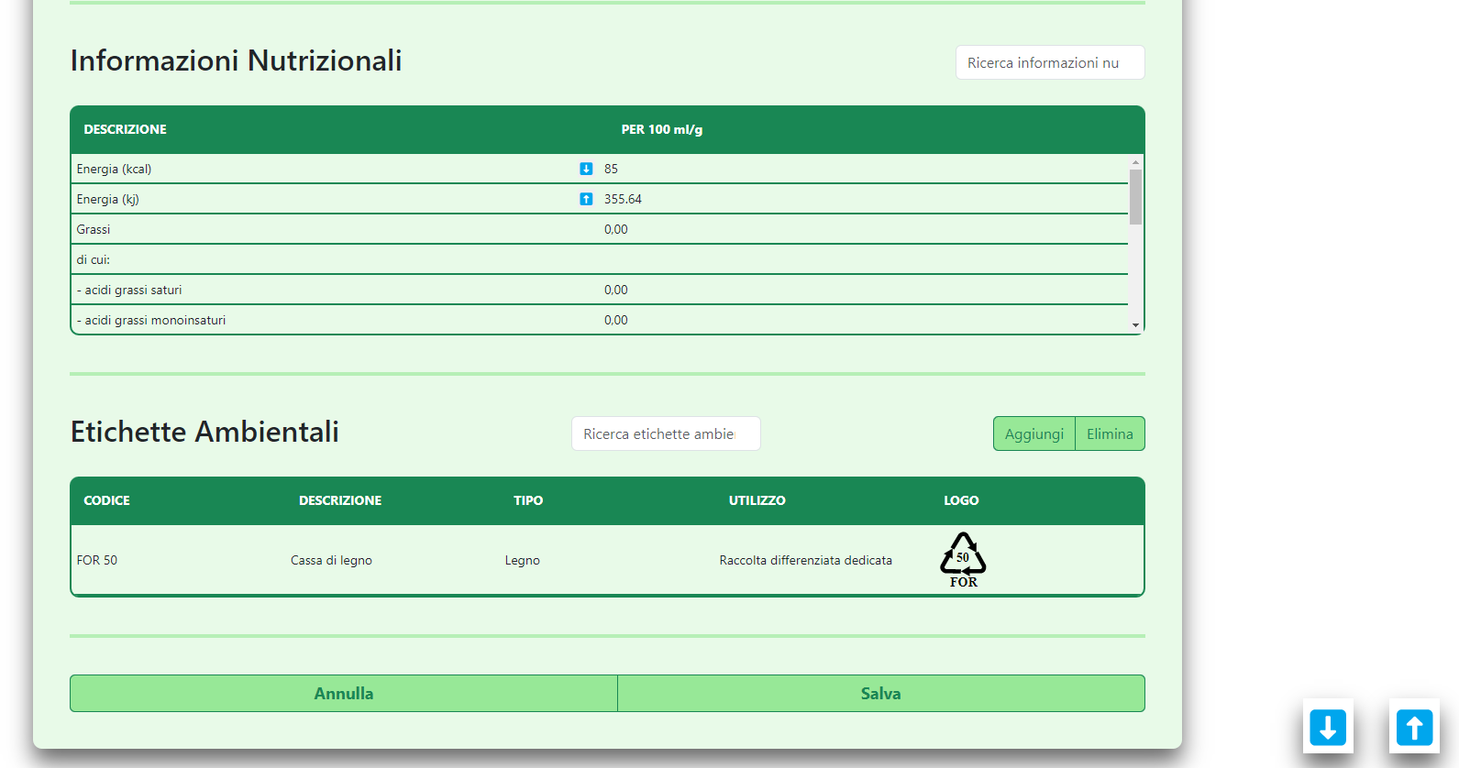The height and width of the screenshot is (768, 1459).
Task: Sort by the CODICE column header
Action: click(x=107, y=500)
